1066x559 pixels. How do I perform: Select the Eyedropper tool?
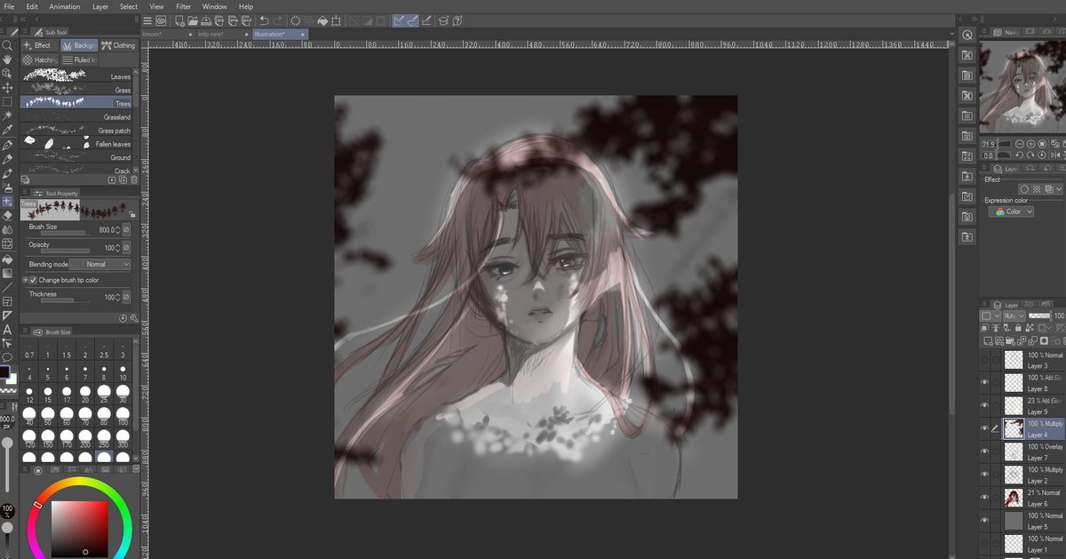(7, 130)
